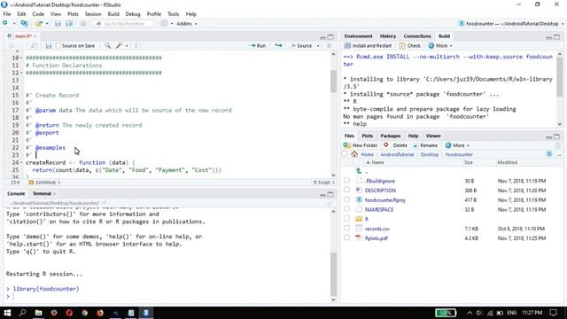The width and height of the screenshot is (567, 319).
Task: Click the Find/Replace magnifier icon
Action: (x=108, y=45)
